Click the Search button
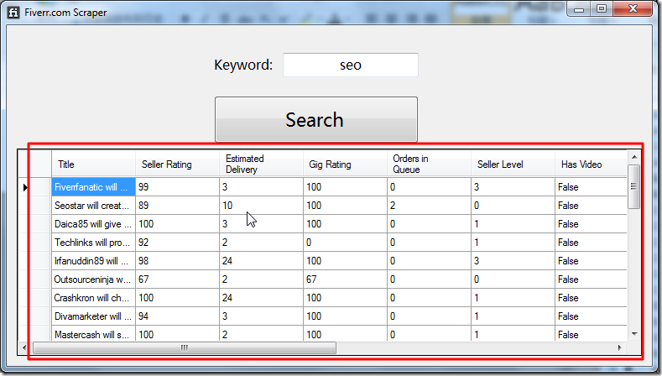This screenshot has height=376, width=662. (x=315, y=119)
